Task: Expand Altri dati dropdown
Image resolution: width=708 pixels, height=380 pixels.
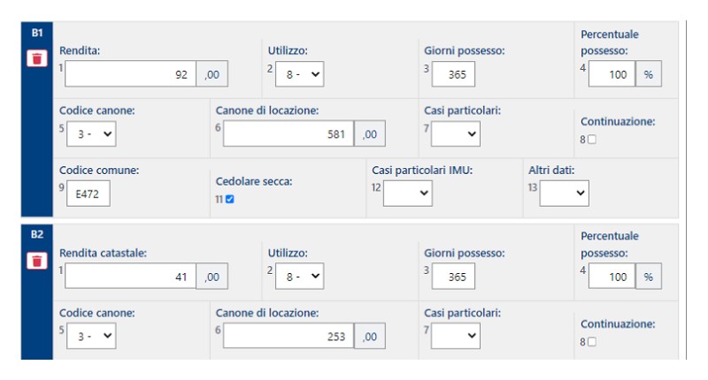Action: pyautogui.click(x=564, y=193)
